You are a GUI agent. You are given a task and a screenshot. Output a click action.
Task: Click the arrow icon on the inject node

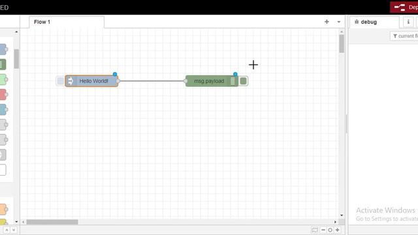[x=71, y=81]
